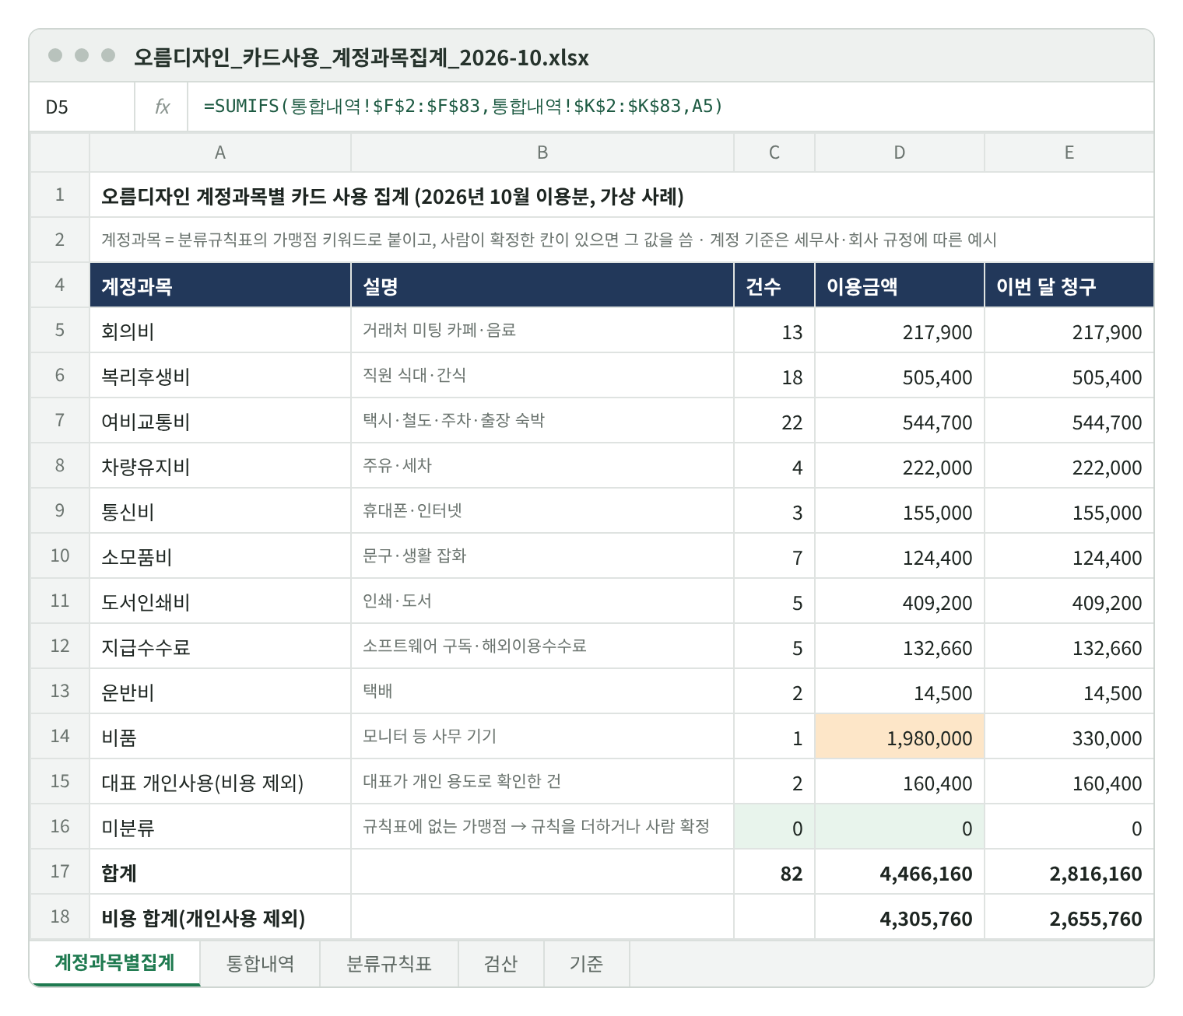Select column B header

pos(542,152)
